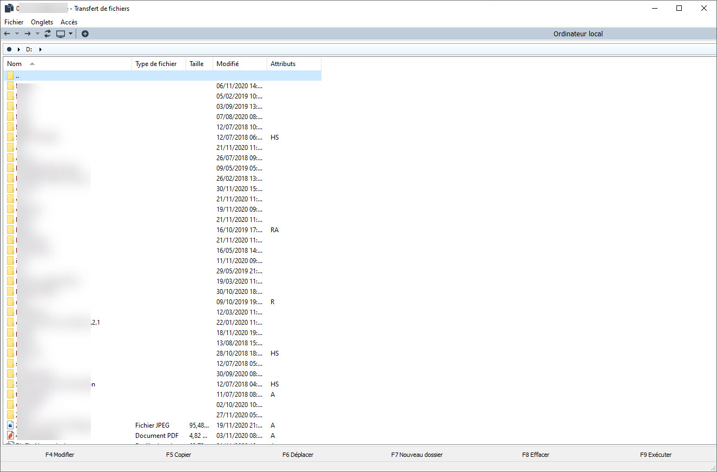Select the parent folder '..' entry
The image size is (717, 472).
(17, 76)
